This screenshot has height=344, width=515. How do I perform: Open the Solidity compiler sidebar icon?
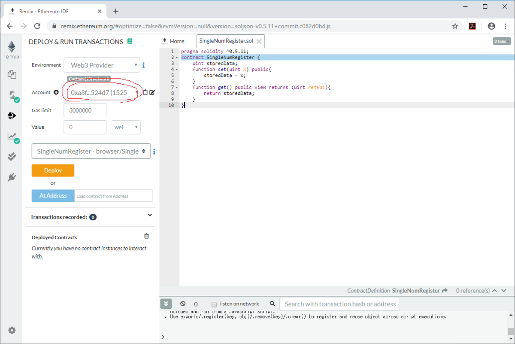point(13,96)
